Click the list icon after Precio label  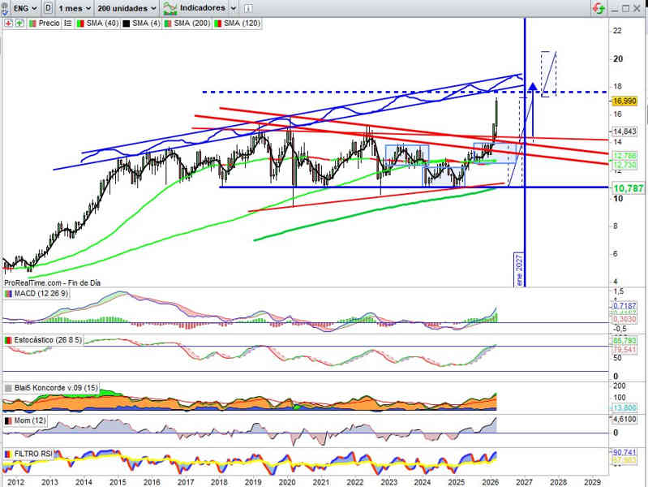(67, 24)
